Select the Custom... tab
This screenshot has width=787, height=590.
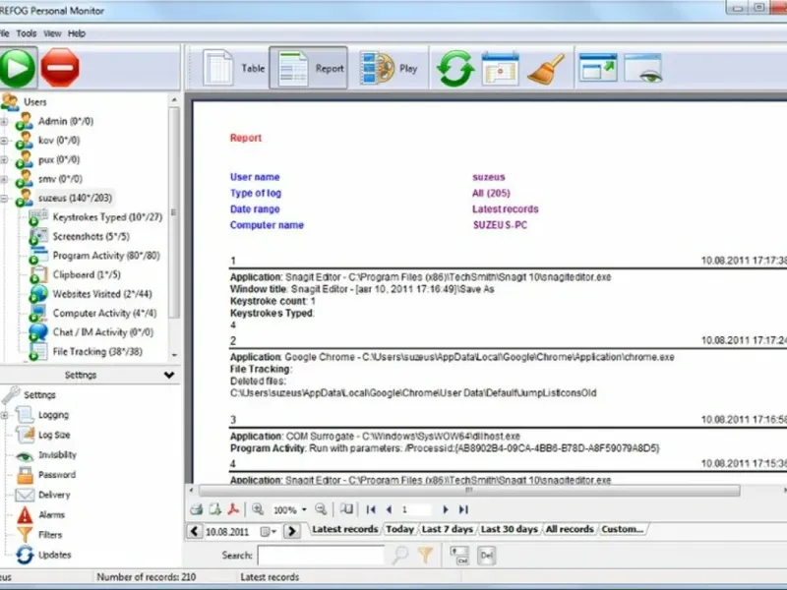[x=623, y=529]
